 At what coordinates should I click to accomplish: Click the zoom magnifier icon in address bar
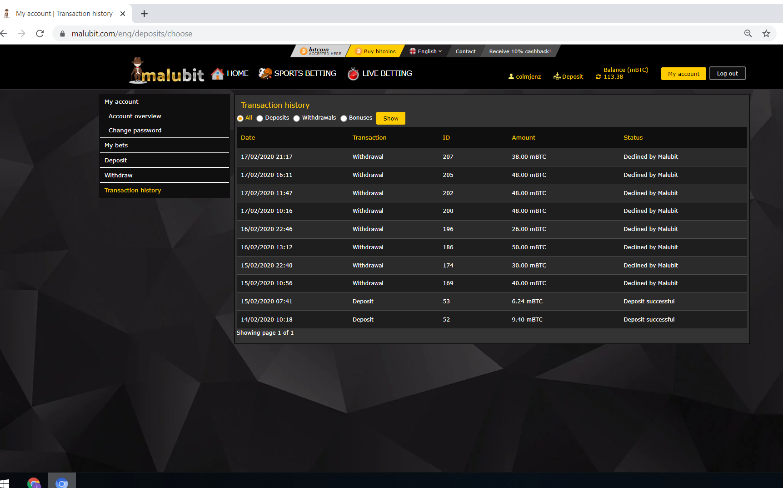click(x=748, y=34)
